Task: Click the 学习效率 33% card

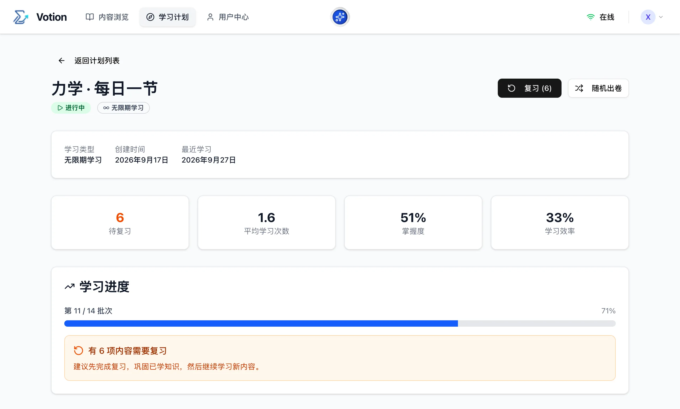Action: (x=560, y=223)
